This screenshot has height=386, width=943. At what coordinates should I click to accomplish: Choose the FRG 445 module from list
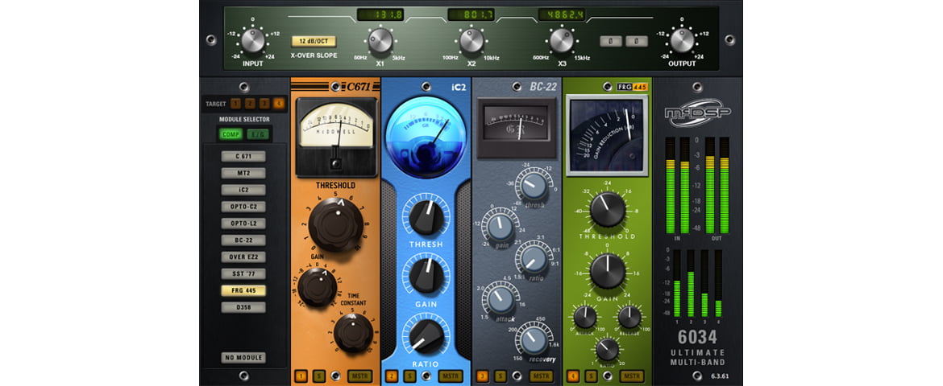pyautogui.click(x=243, y=290)
